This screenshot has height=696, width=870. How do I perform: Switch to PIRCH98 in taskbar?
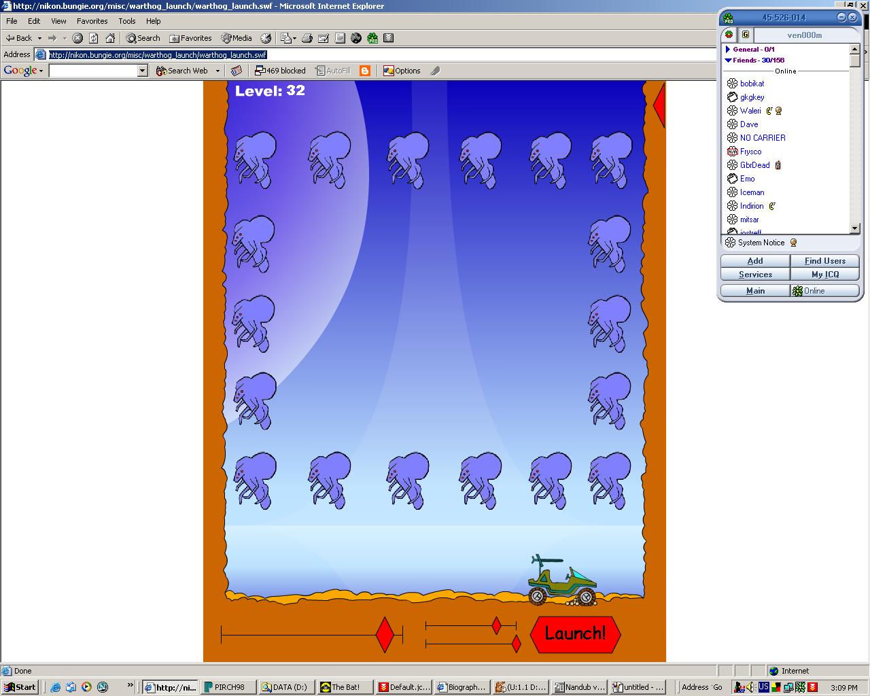pos(228,687)
